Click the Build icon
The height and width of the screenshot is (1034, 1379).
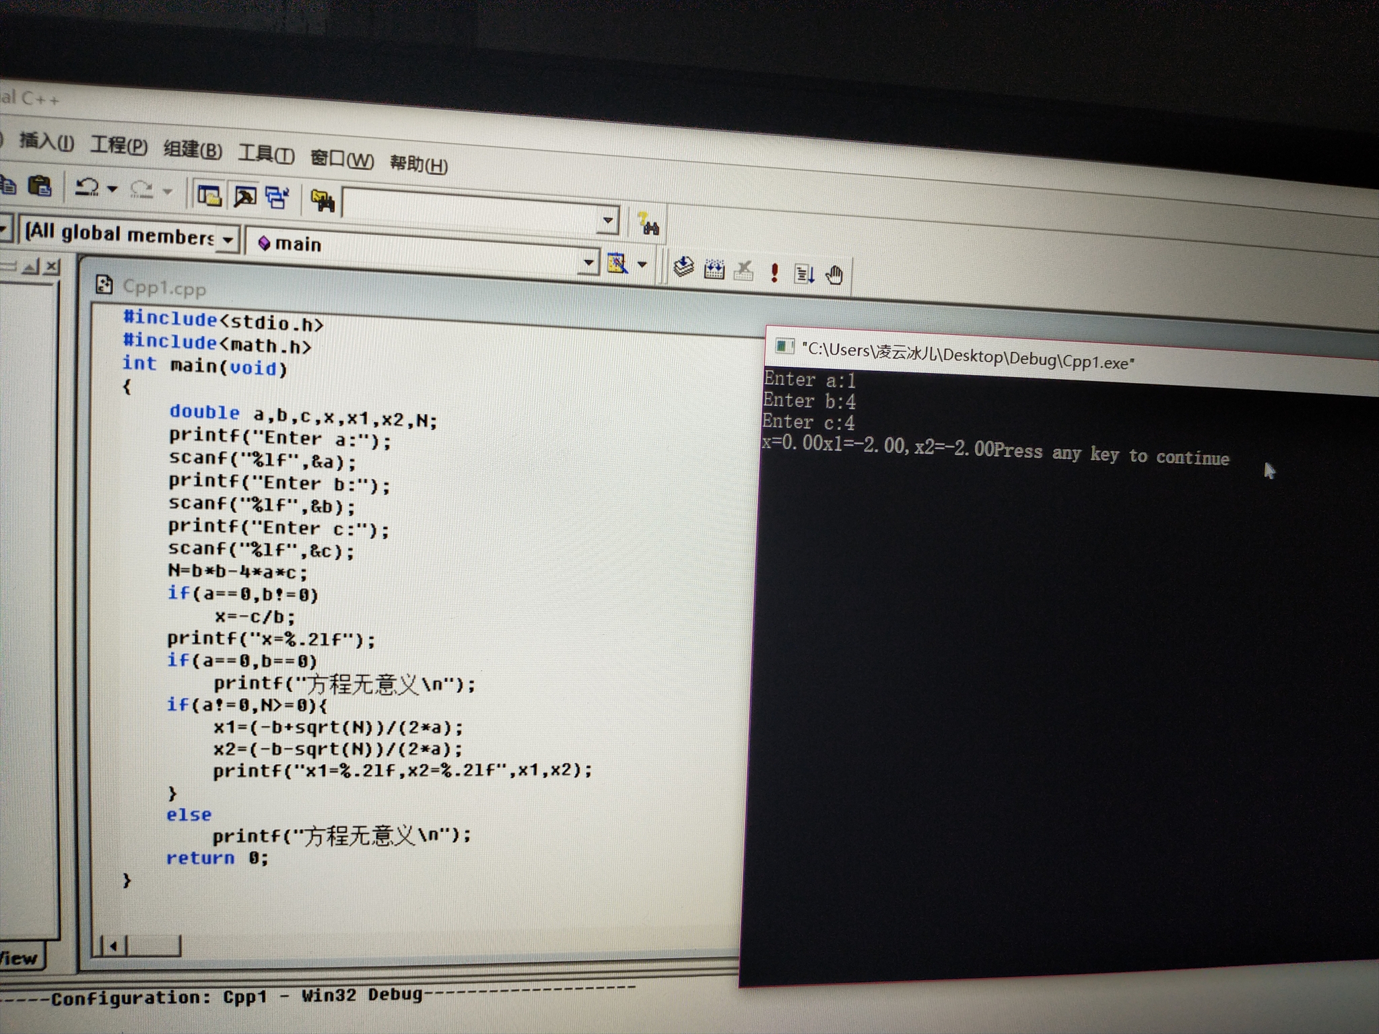coord(714,269)
